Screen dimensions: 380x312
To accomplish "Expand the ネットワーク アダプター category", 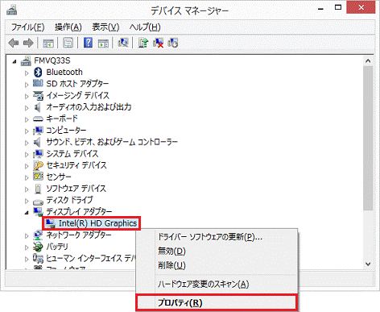I will 27,235.
